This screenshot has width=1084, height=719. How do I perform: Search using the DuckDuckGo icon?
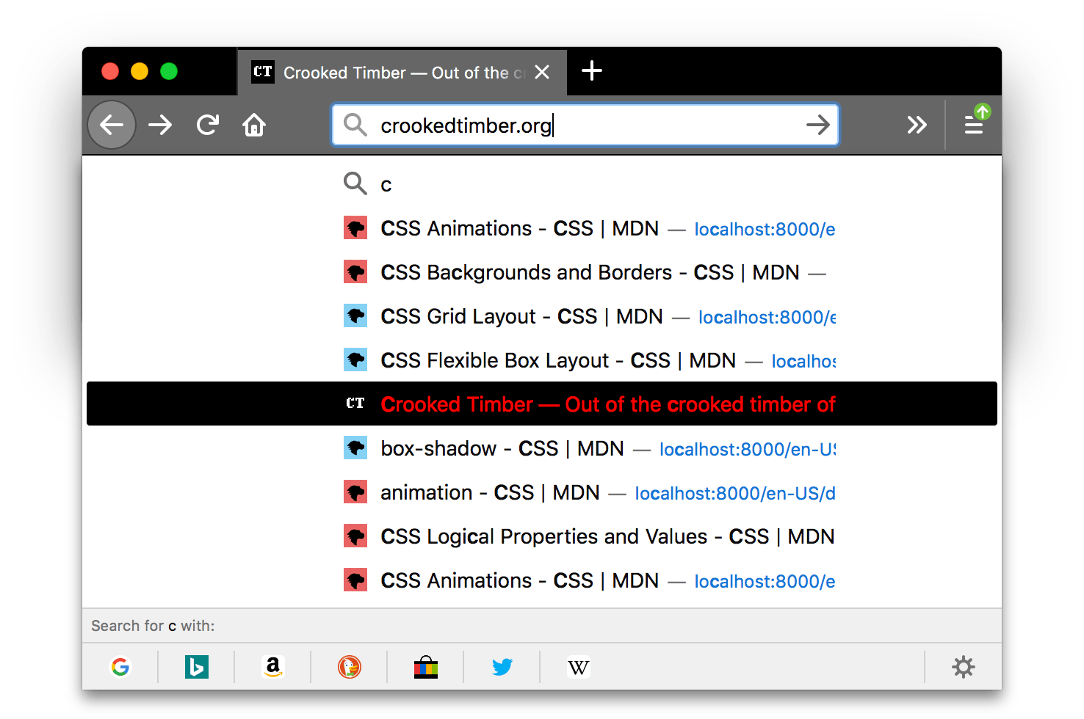point(349,667)
